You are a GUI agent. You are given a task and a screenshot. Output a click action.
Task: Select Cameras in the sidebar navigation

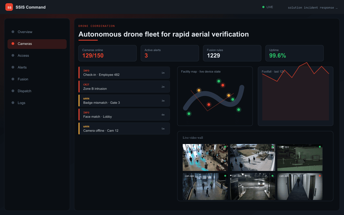coord(37,44)
